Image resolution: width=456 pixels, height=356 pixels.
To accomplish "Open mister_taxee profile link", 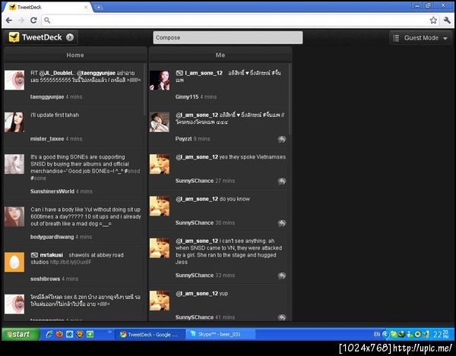I will pos(47,139).
